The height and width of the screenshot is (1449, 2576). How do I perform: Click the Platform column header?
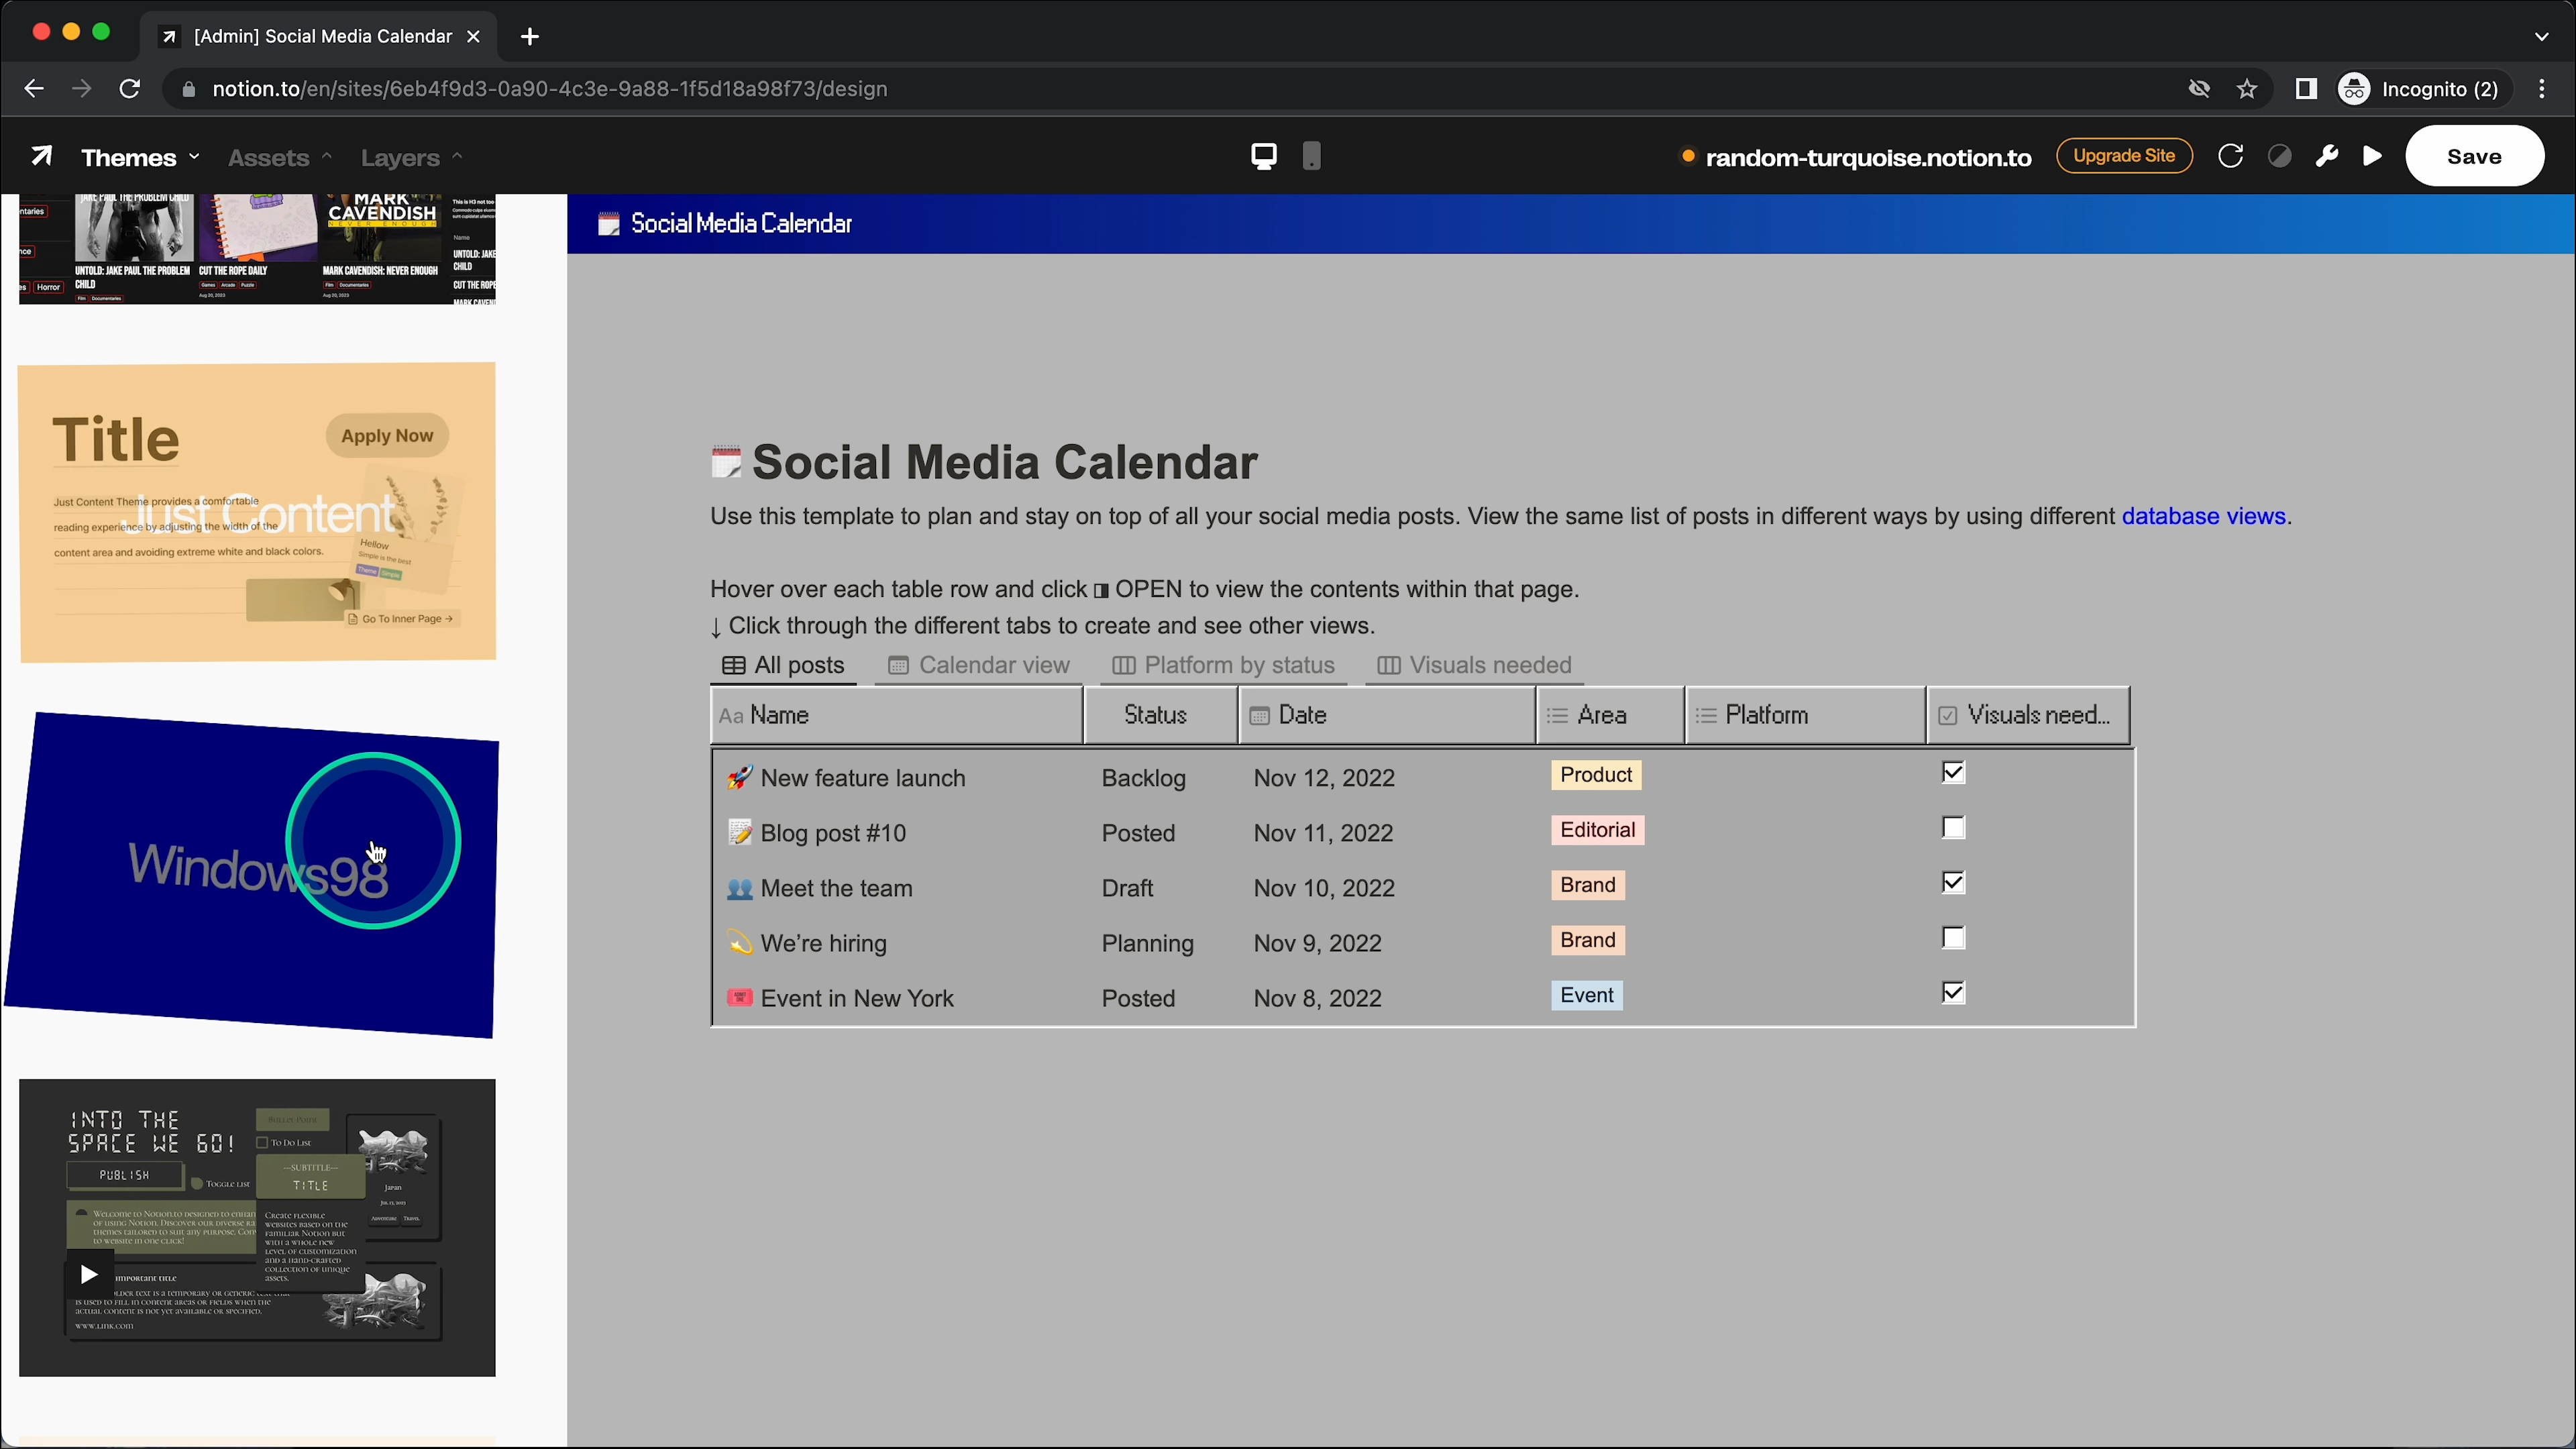tap(1806, 715)
